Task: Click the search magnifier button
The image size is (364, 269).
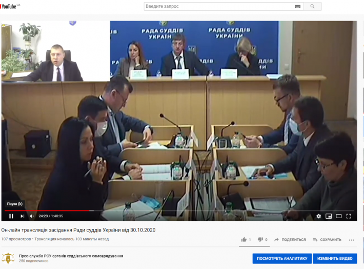Action: coord(312,7)
